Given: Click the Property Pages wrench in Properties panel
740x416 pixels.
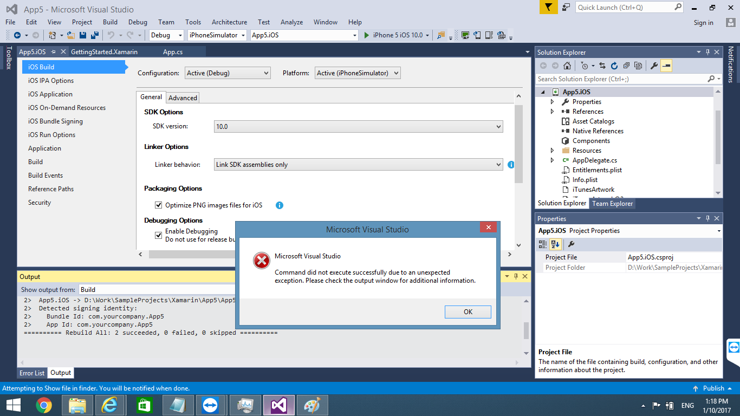Looking at the screenshot, I should (x=571, y=244).
